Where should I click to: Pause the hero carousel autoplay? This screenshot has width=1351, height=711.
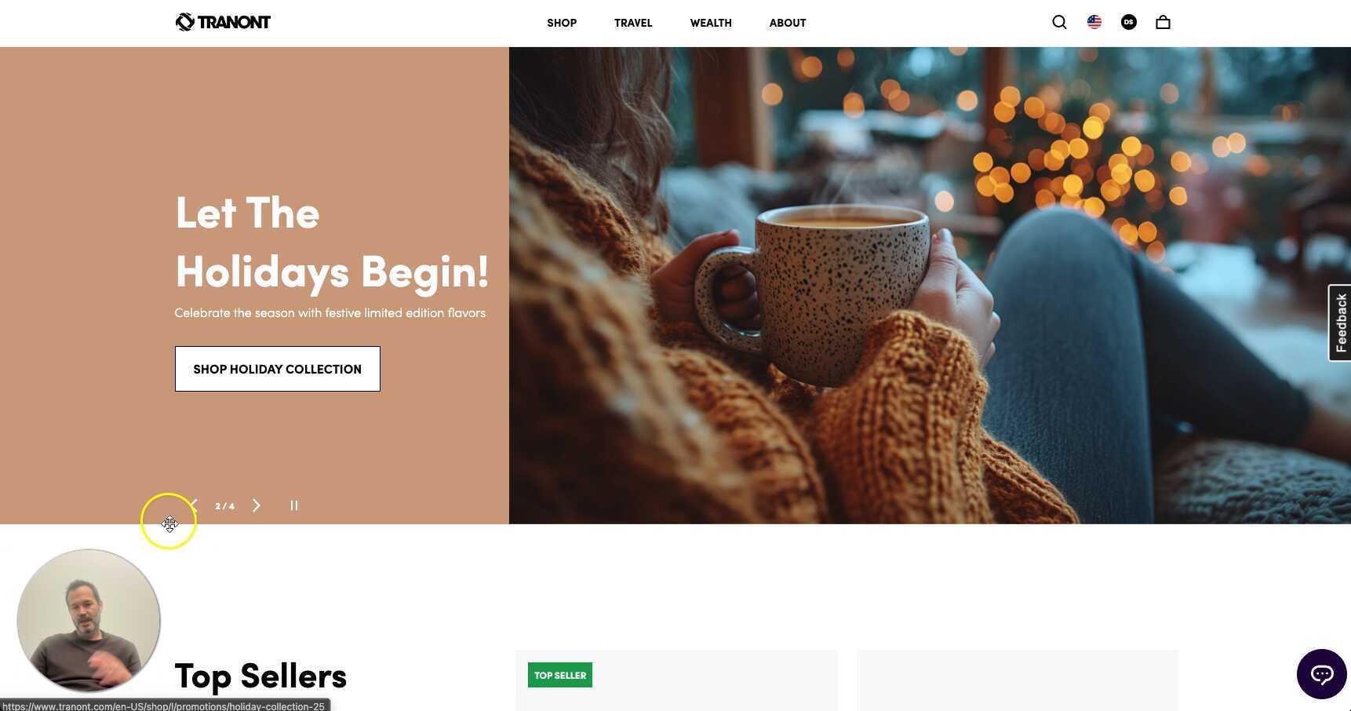294,505
